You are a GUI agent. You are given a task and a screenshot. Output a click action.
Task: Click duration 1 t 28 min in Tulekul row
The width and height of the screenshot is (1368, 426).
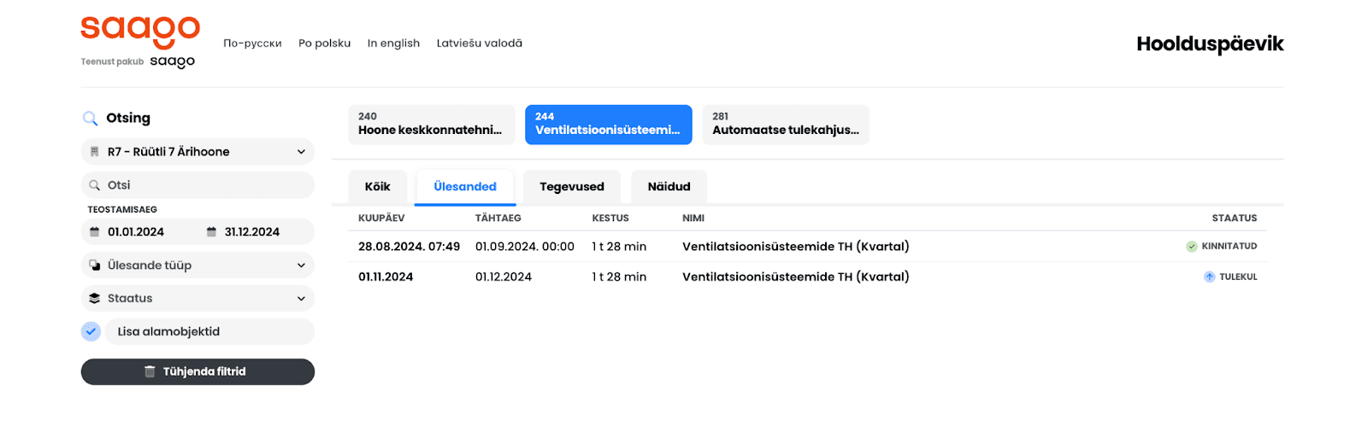click(619, 277)
